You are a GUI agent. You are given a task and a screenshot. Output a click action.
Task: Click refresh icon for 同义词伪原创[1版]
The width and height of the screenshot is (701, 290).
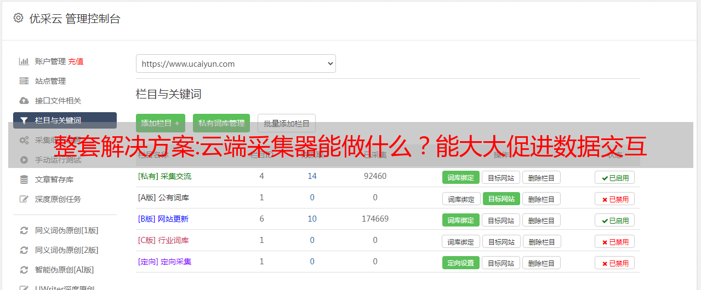click(24, 230)
